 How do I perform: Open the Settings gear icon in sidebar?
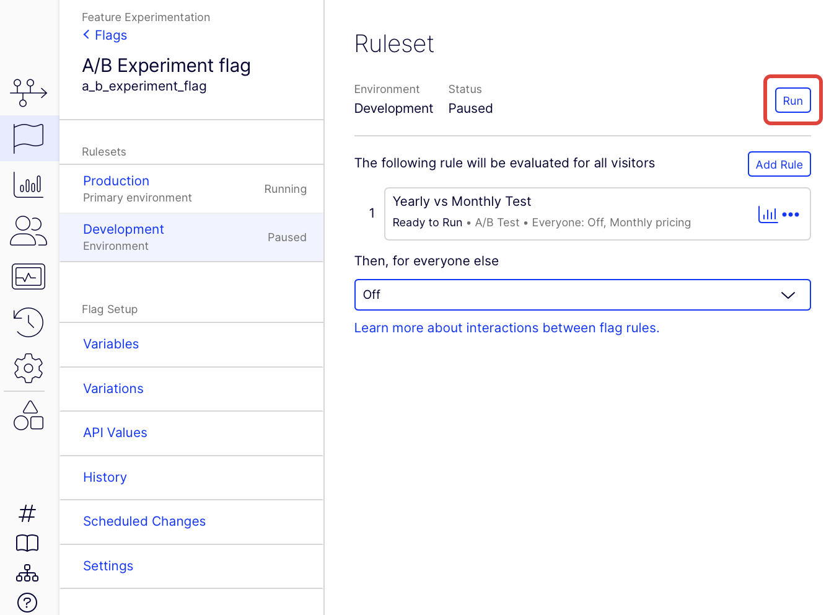[x=29, y=368]
